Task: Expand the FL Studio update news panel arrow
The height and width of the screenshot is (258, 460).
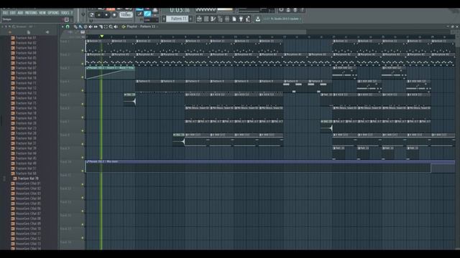Action: pos(300,19)
